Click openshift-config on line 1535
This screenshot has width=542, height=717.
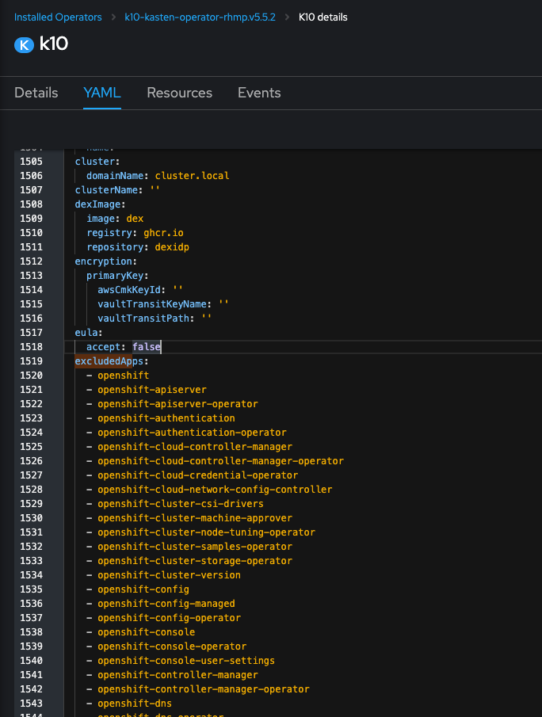click(143, 589)
